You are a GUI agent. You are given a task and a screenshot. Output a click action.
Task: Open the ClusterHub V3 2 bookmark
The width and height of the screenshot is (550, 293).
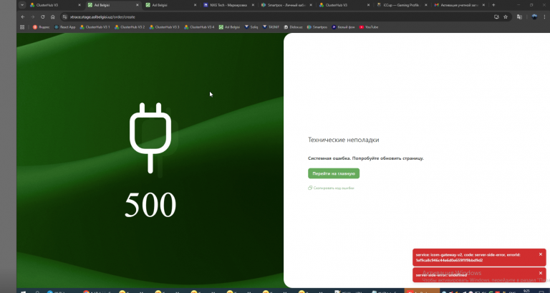point(130,27)
